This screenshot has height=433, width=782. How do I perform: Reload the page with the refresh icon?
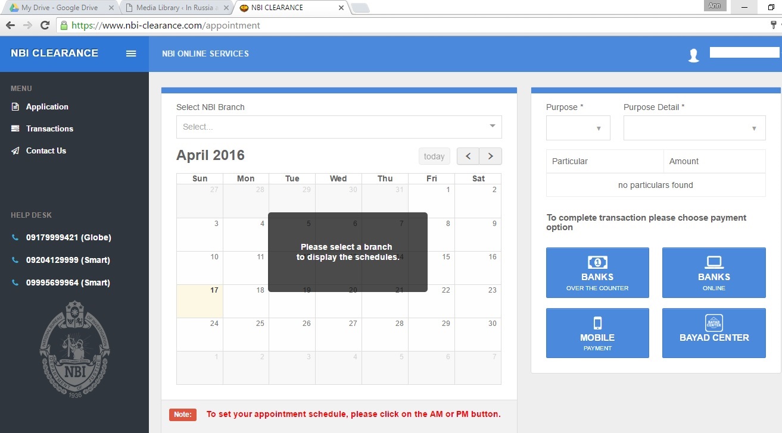click(45, 26)
